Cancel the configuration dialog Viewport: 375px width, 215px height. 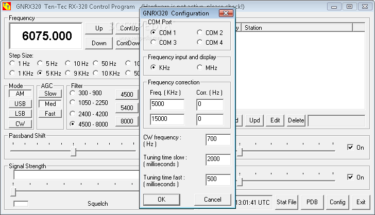click(x=213, y=200)
